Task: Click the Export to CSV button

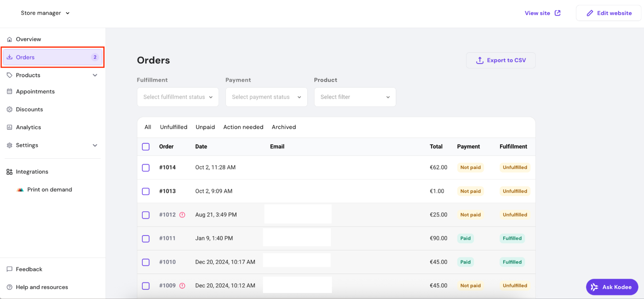Action: (501, 60)
